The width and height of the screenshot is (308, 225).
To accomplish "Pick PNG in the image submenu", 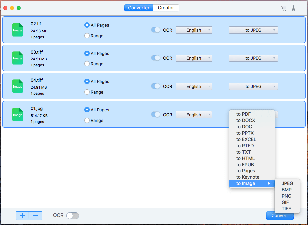I will (287, 196).
